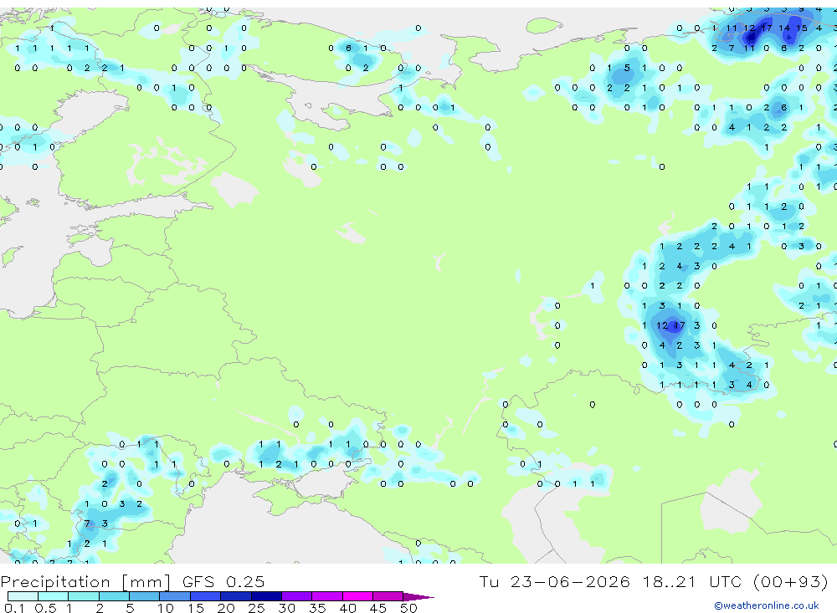Click the purple arrow tip above 50 mm
This screenshot has height=613, width=837.
(418, 597)
